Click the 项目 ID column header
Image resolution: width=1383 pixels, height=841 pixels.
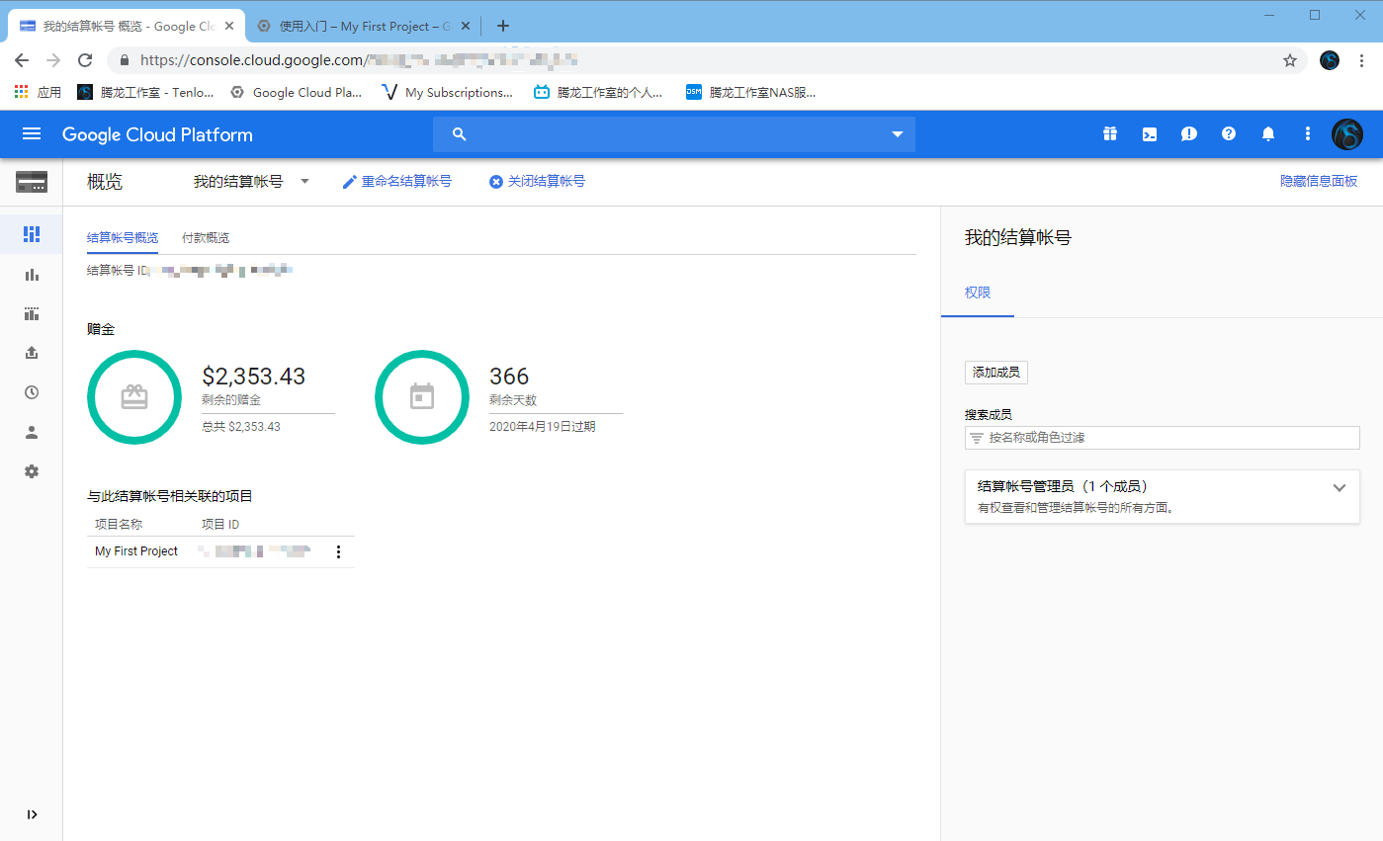click(x=220, y=525)
